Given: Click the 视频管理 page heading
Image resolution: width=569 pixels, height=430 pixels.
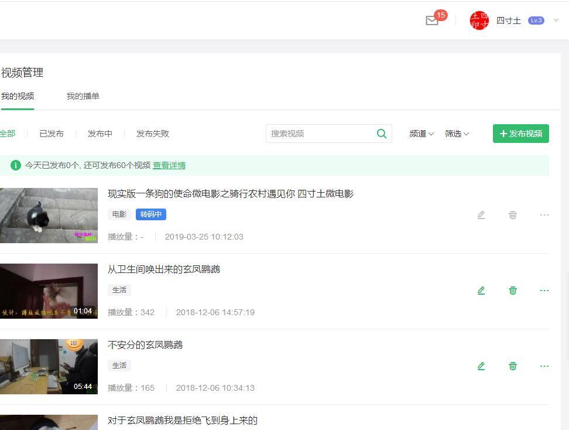Looking at the screenshot, I should [x=22, y=73].
